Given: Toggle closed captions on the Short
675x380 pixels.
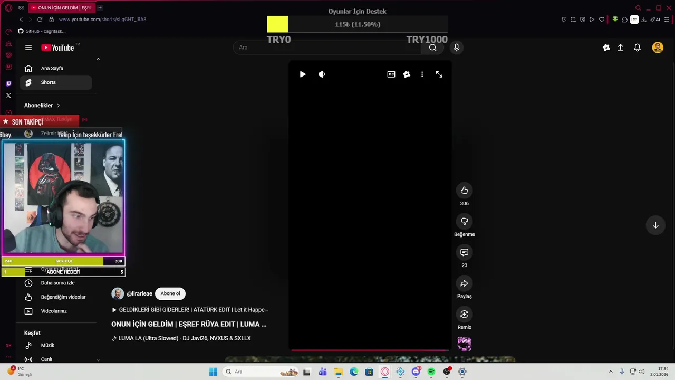Looking at the screenshot, I should (391, 74).
